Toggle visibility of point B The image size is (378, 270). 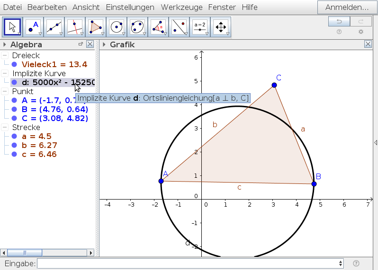(x=14, y=109)
